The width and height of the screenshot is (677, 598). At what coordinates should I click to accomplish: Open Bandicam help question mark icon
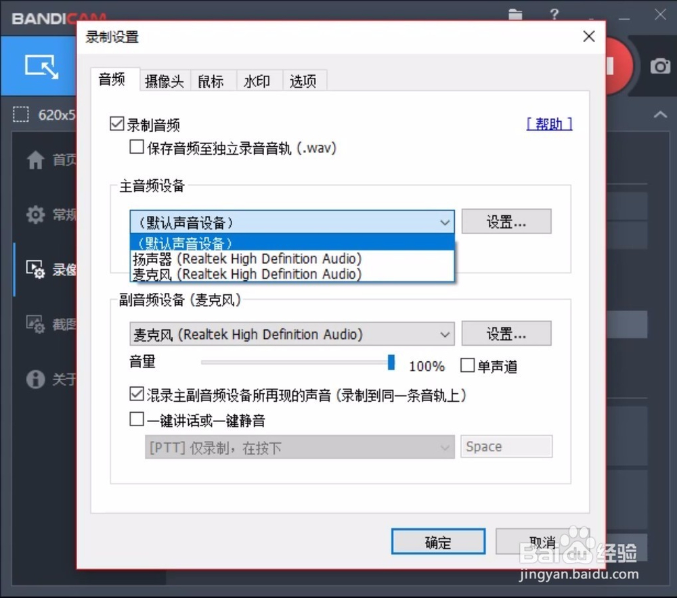pyautogui.click(x=554, y=14)
